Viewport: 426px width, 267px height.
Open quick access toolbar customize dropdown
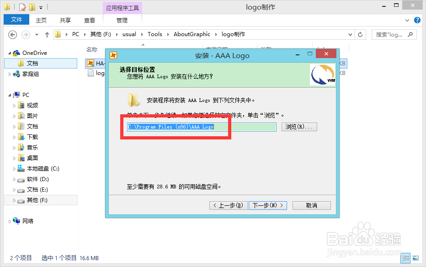[41, 8]
